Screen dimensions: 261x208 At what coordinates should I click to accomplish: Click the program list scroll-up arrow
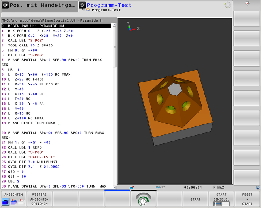point(115,25)
